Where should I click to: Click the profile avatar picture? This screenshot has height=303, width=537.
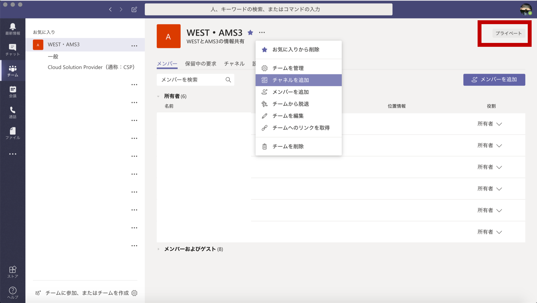click(526, 9)
